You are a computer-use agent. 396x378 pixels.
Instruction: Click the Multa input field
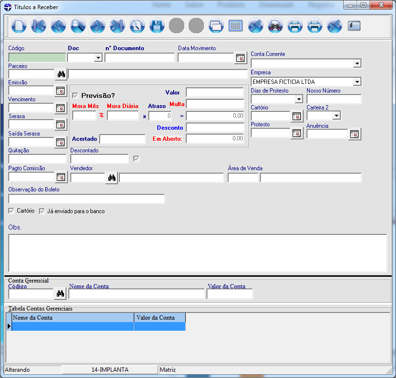(x=215, y=104)
